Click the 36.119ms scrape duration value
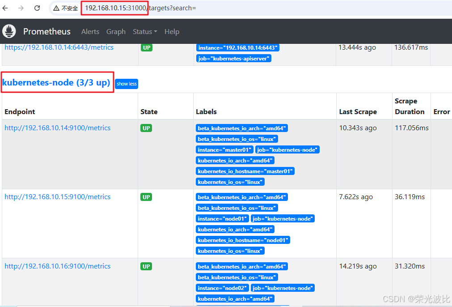Screen dimensions: 452x307 click(x=410, y=197)
